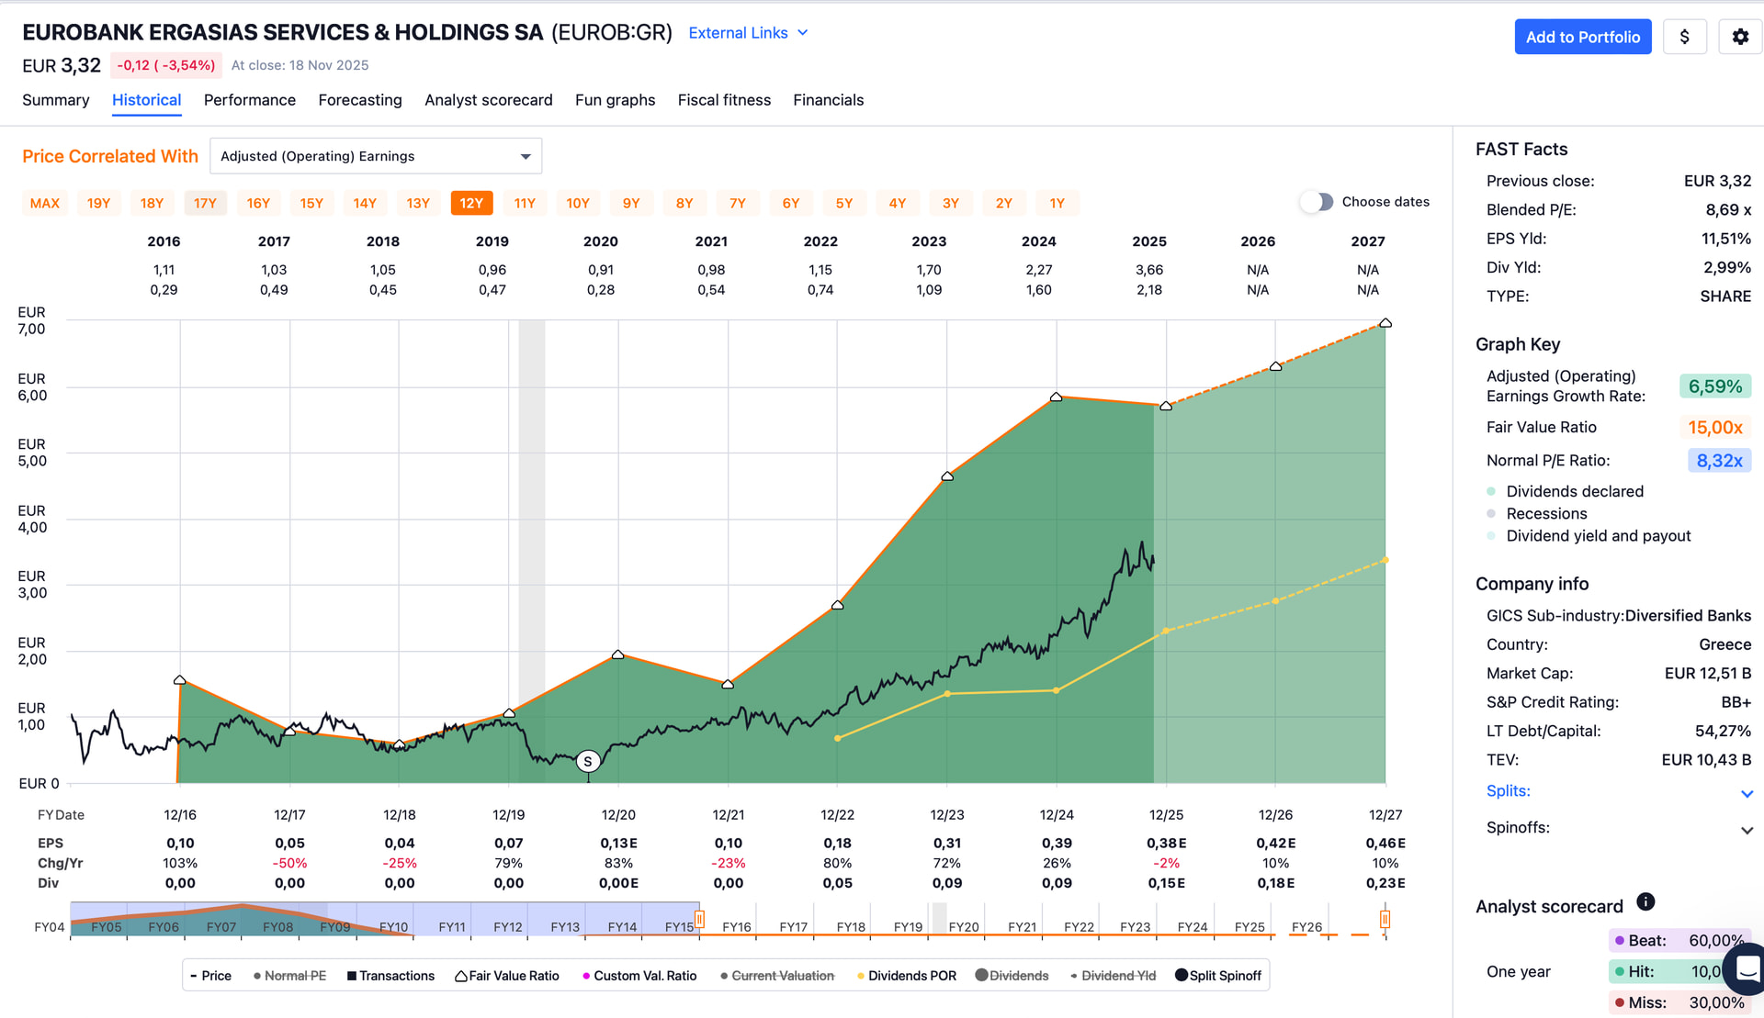Open the chat support bubble icon
The height and width of the screenshot is (1018, 1764).
pyautogui.click(x=1747, y=968)
